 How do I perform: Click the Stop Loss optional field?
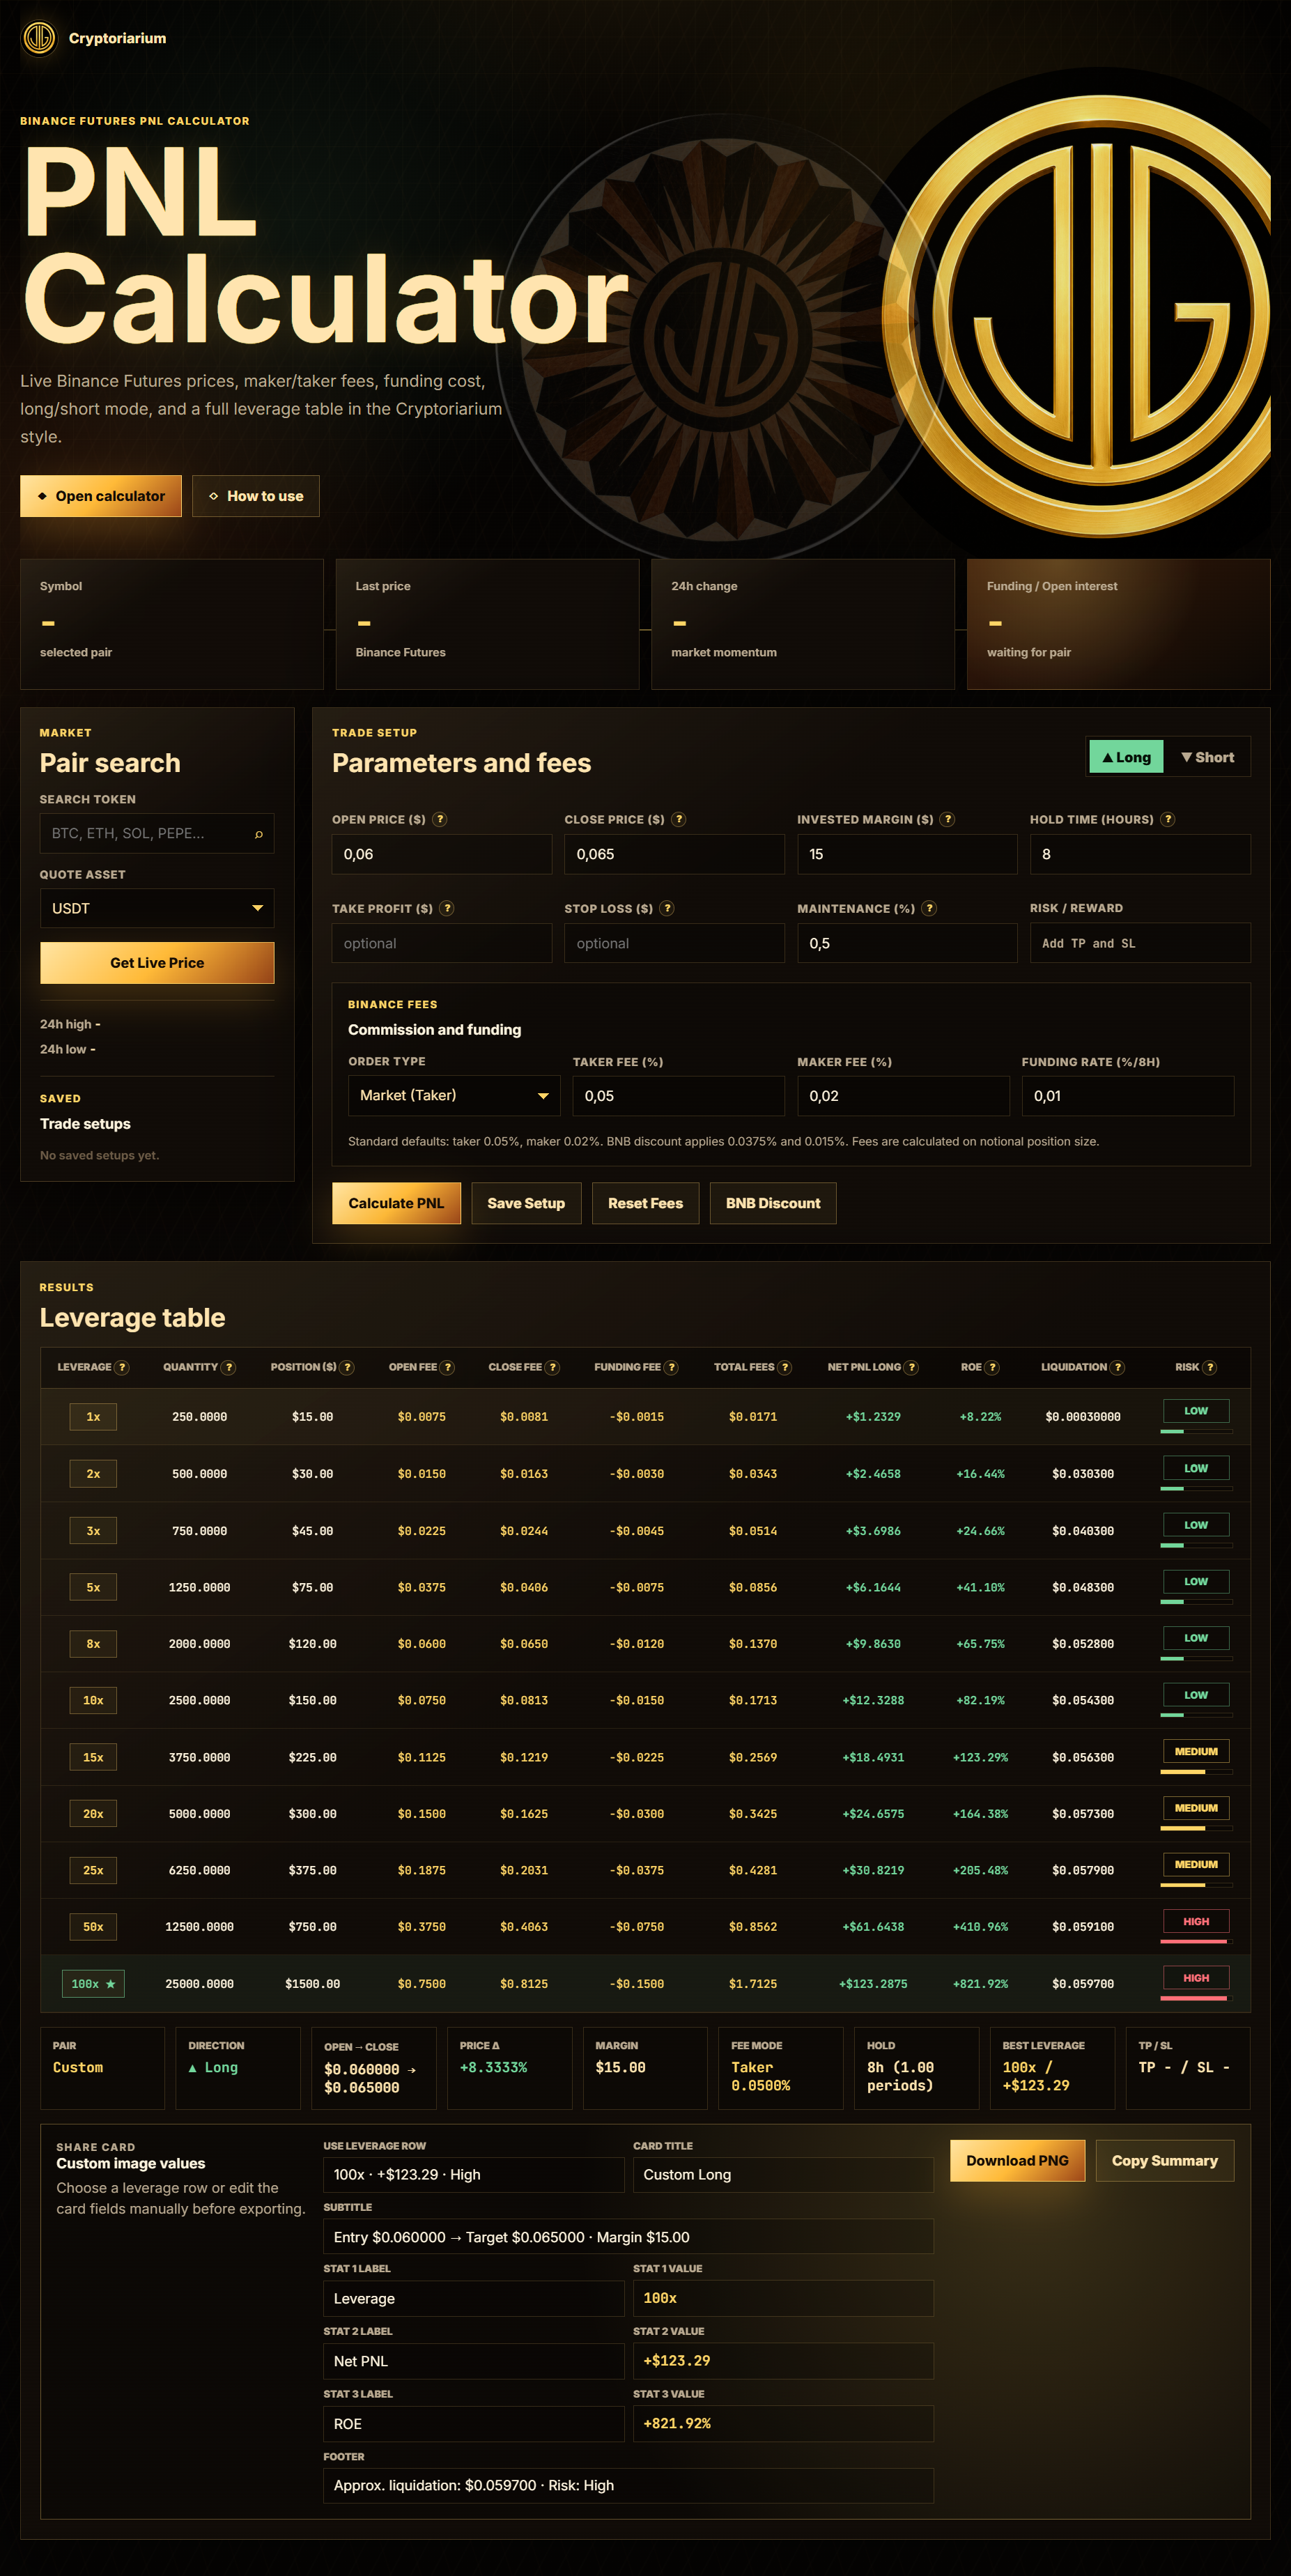tap(674, 943)
